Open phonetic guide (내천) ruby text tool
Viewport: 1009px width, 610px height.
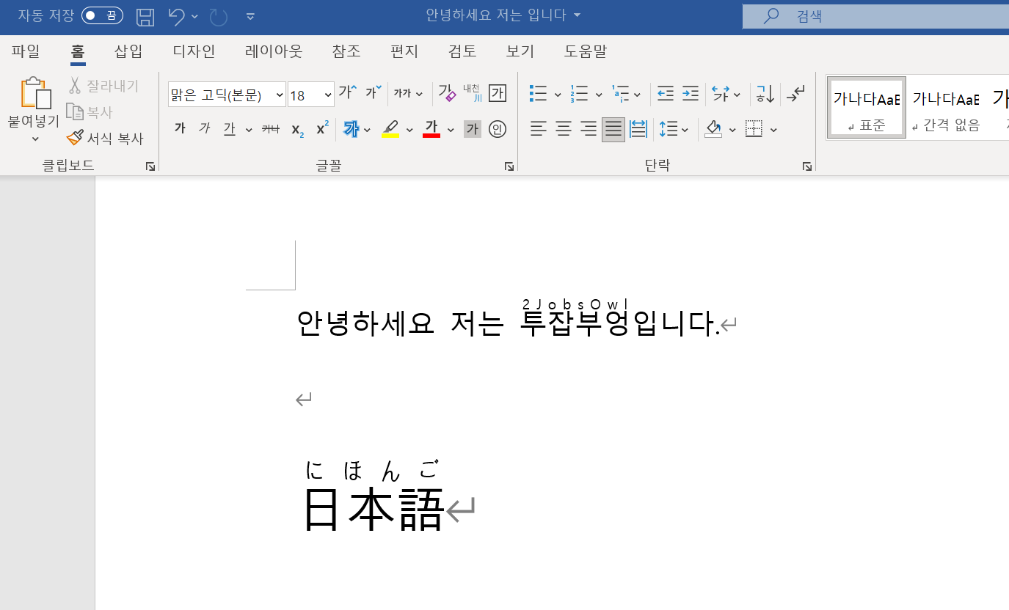click(x=472, y=93)
